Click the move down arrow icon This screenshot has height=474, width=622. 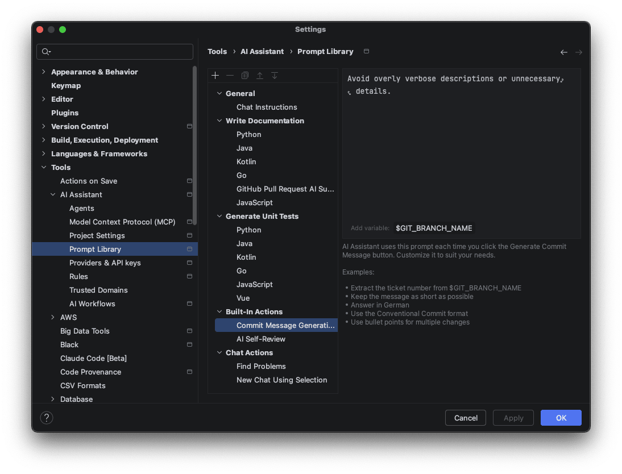click(x=275, y=76)
